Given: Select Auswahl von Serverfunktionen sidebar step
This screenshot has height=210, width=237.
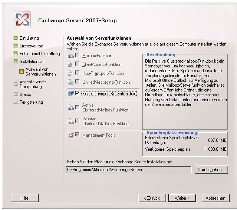Looking at the screenshot, I should pos(40,71).
